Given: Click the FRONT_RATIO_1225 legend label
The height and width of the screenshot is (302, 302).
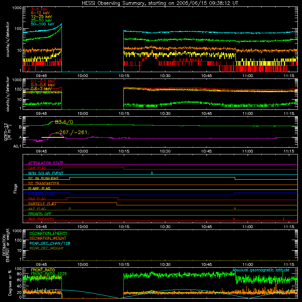Looking at the screenshot, I should [x=49, y=274].
